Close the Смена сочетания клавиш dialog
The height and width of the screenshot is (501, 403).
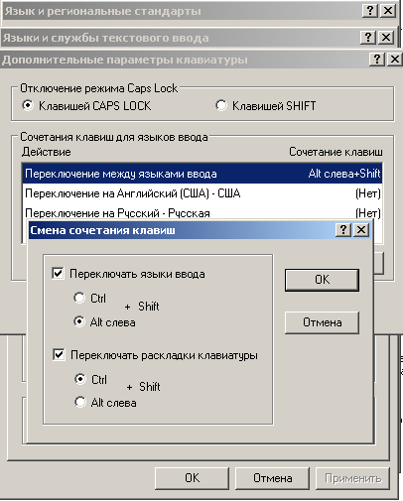click(x=361, y=229)
